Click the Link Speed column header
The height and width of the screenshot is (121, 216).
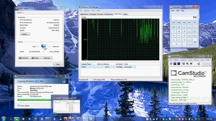119,64
